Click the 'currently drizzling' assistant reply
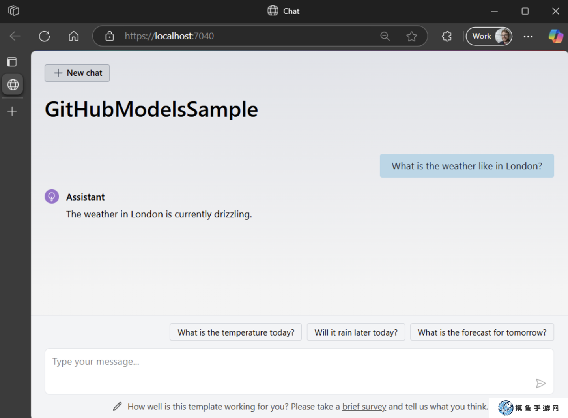 (159, 214)
